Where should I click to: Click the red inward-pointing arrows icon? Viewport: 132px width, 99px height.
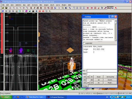pyautogui.click(x=40, y=11)
